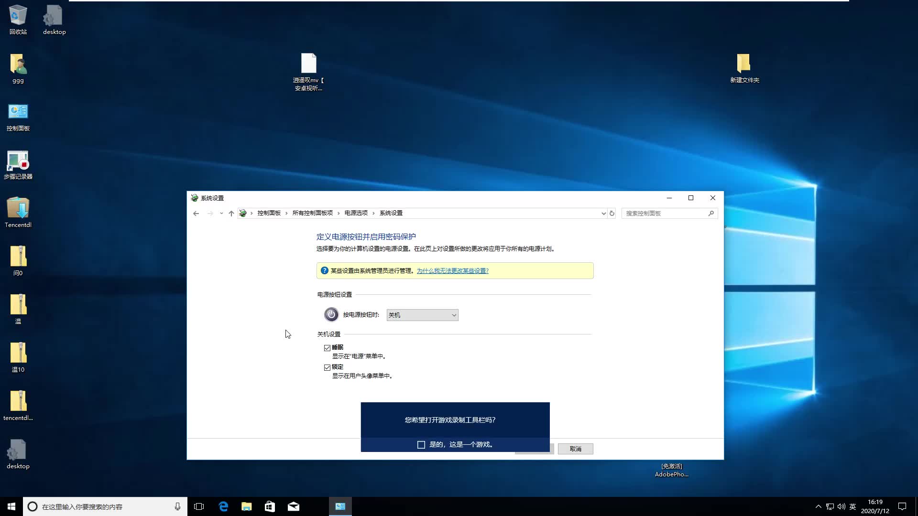The image size is (918, 516).
Task: Click the 英 input language indicator
Action: [852, 506]
